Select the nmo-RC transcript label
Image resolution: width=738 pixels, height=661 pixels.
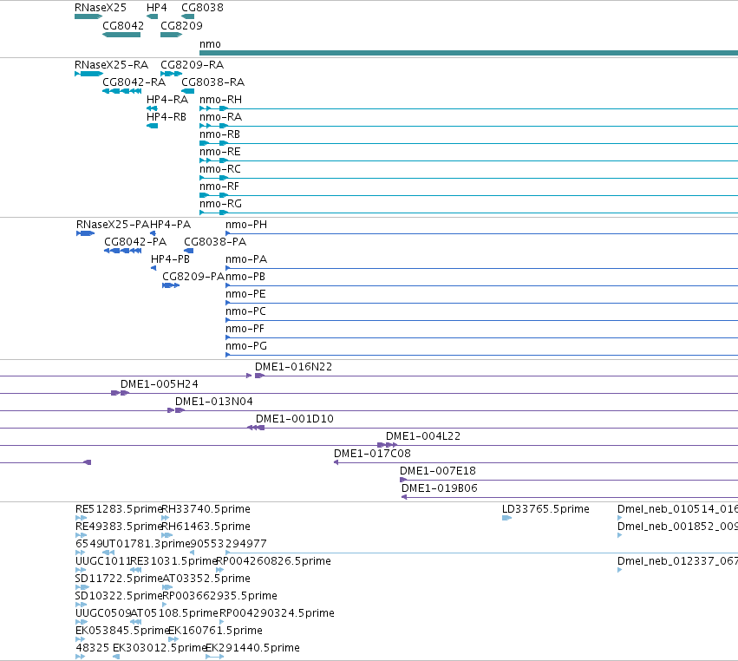(x=219, y=169)
